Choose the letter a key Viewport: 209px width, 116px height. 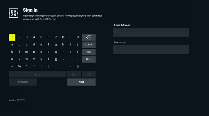[12, 45]
